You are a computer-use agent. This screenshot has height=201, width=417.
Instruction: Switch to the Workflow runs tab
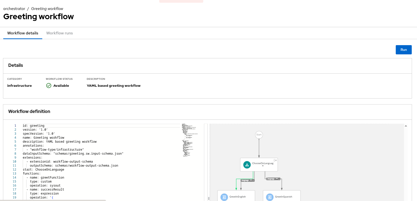[59, 33]
